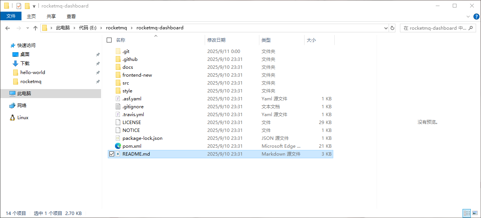Viewport: 481px width, 218px height.
Task: Expand the address bar history dropdown
Action: coord(385,28)
